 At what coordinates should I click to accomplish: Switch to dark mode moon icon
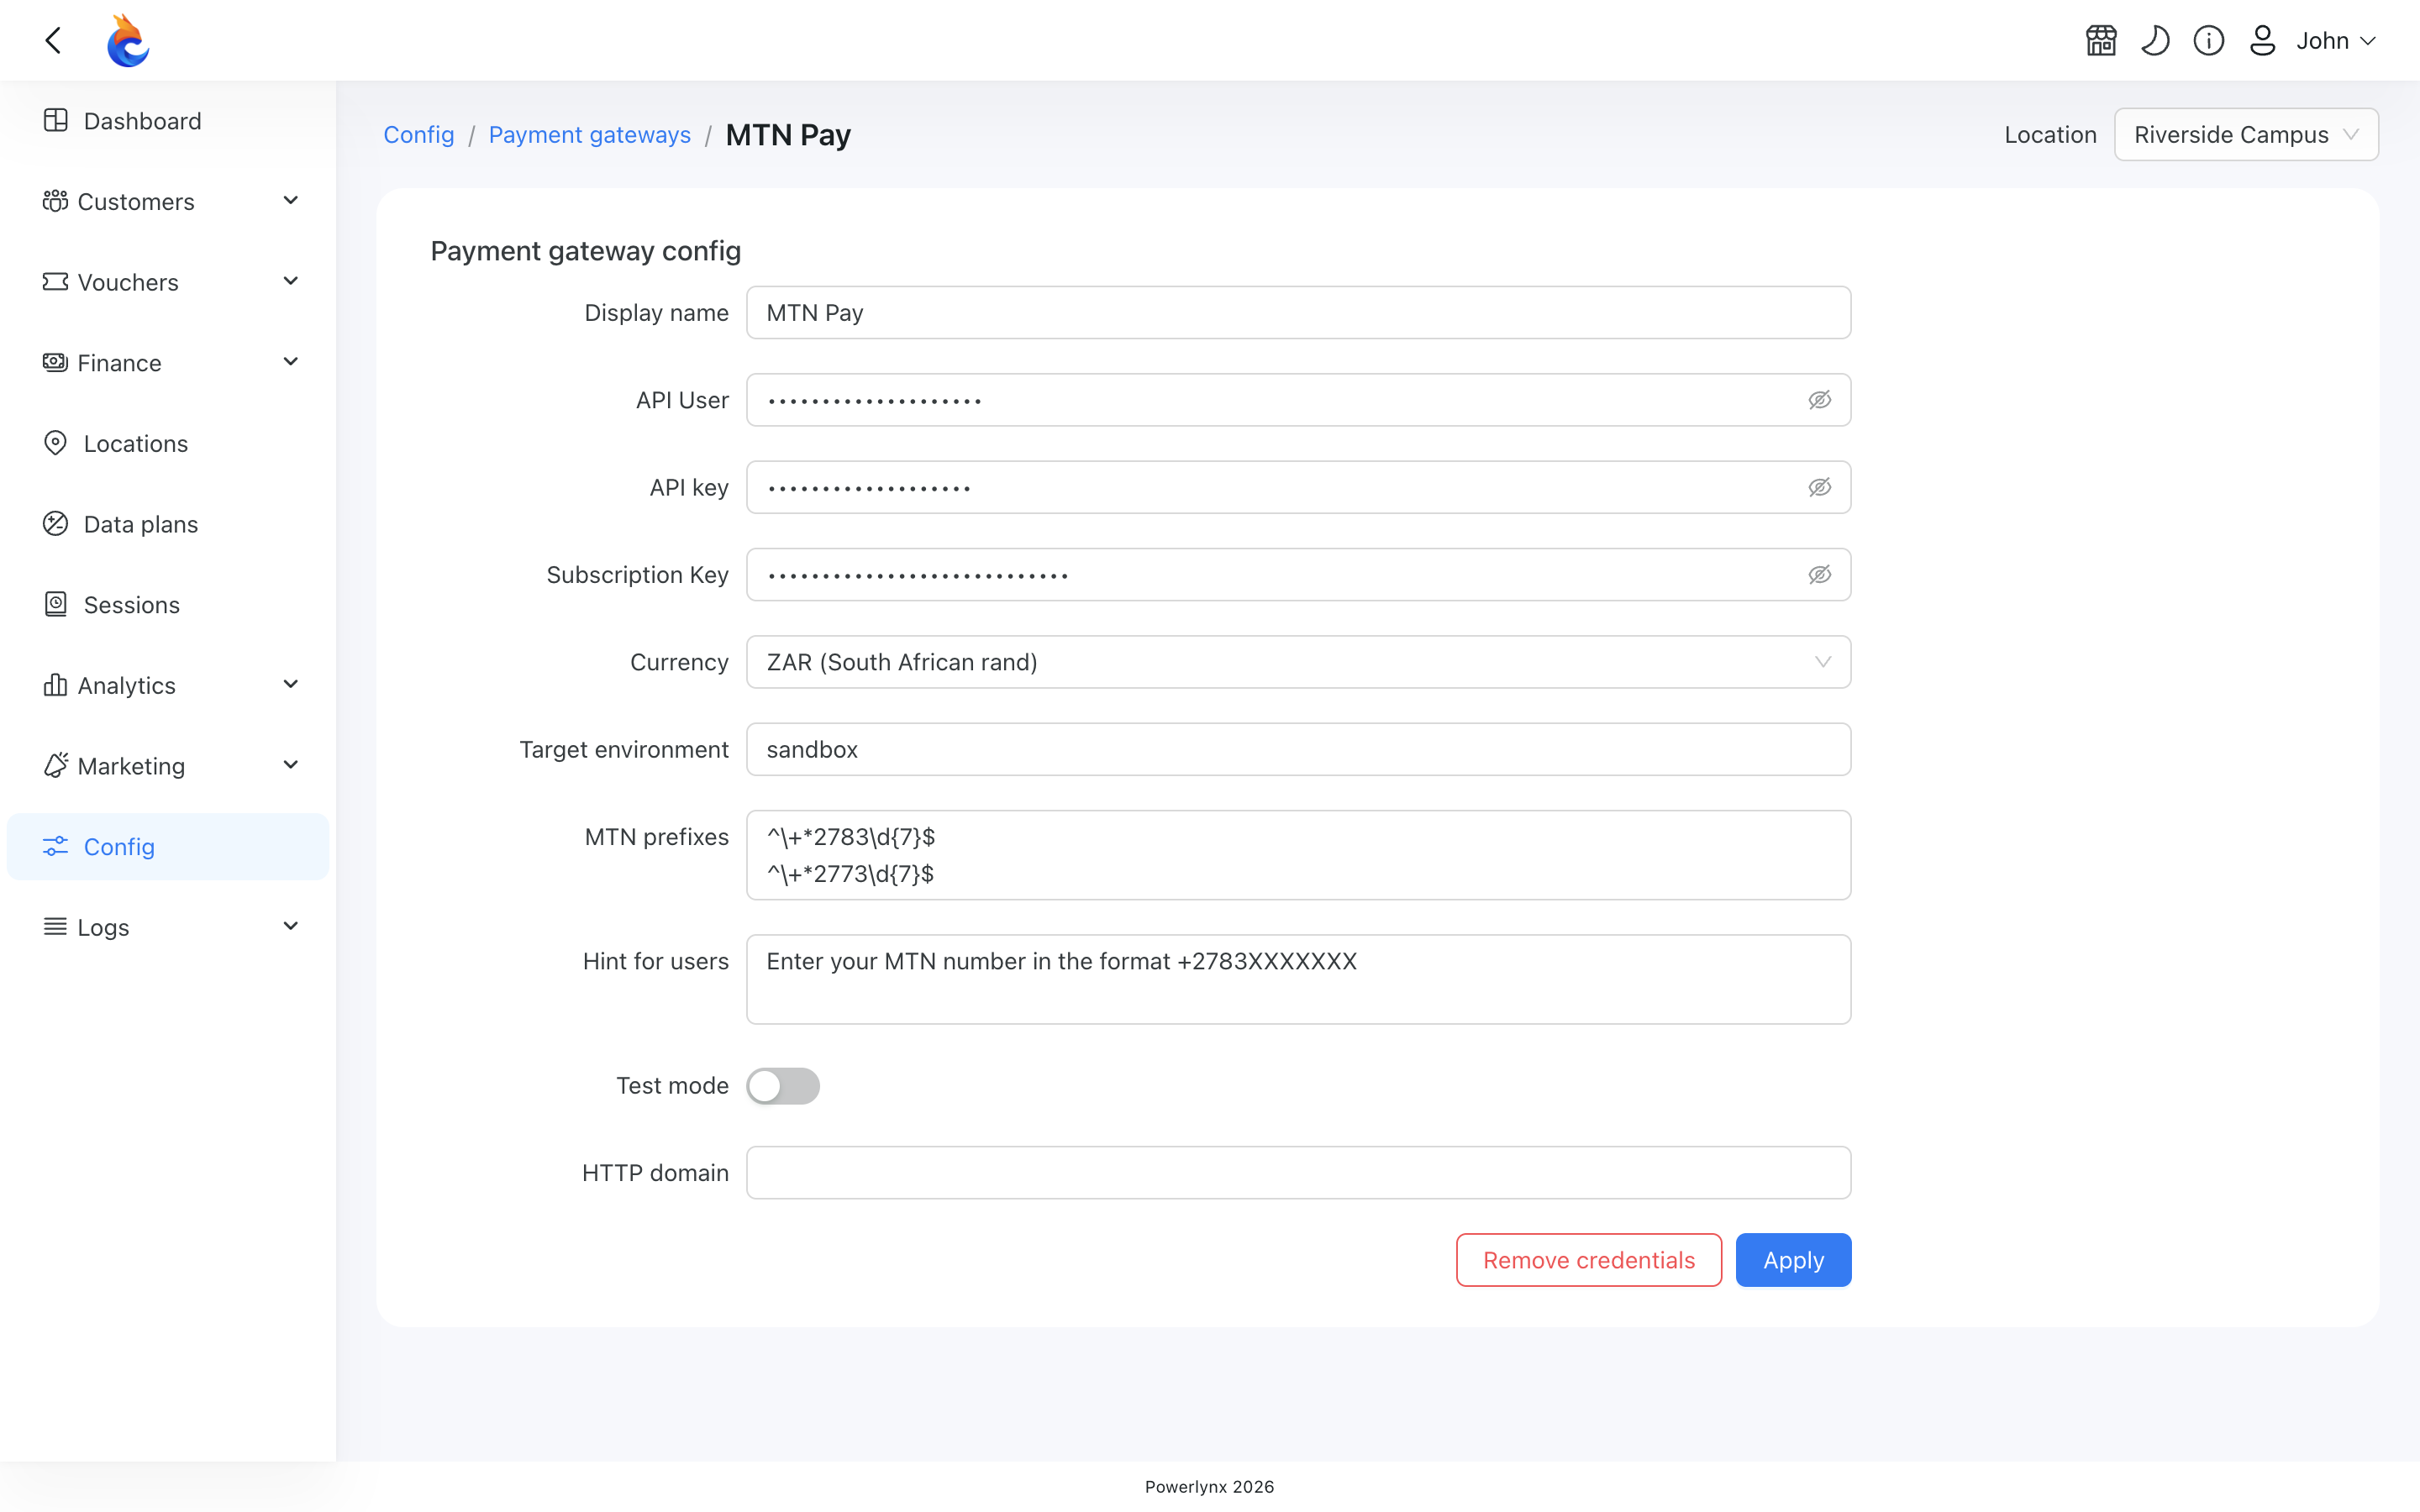[x=2155, y=40]
